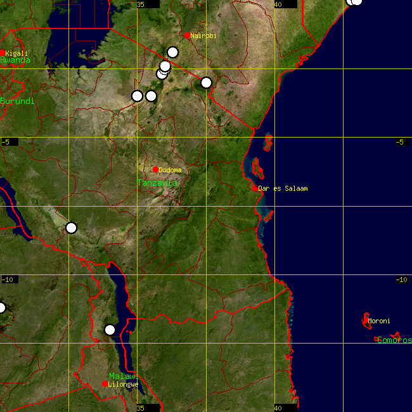Image resolution: width=412 pixels, height=412 pixels.
Task: Select the white marker on the Kenya–Tanzania border line
Action: (x=206, y=83)
